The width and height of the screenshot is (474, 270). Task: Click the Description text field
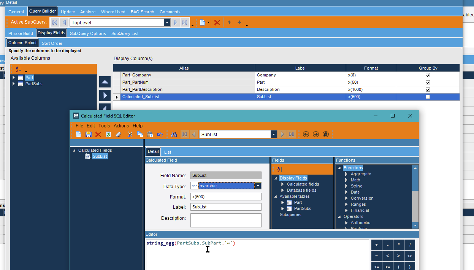coord(226,220)
